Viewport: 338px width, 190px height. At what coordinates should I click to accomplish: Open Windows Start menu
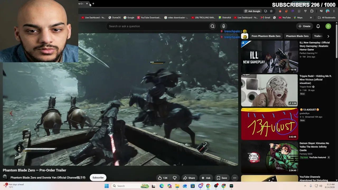tap(106, 186)
